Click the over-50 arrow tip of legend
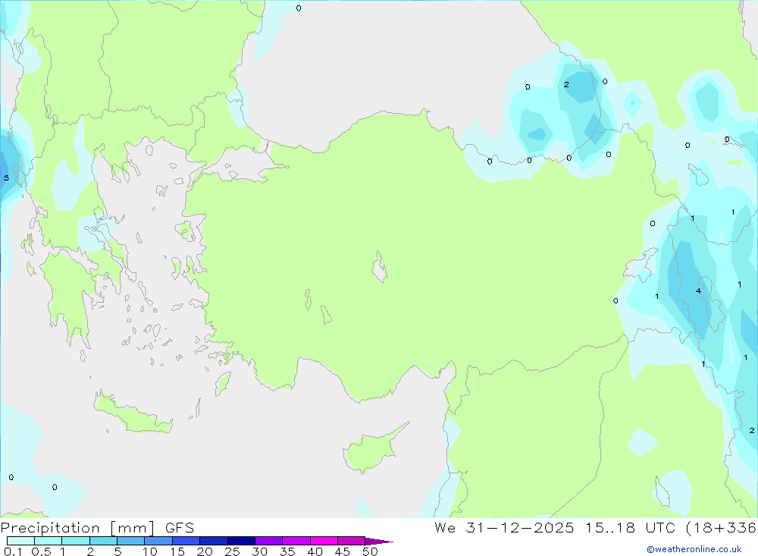Screen dimensions: 758x556 (x=379, y=542)
